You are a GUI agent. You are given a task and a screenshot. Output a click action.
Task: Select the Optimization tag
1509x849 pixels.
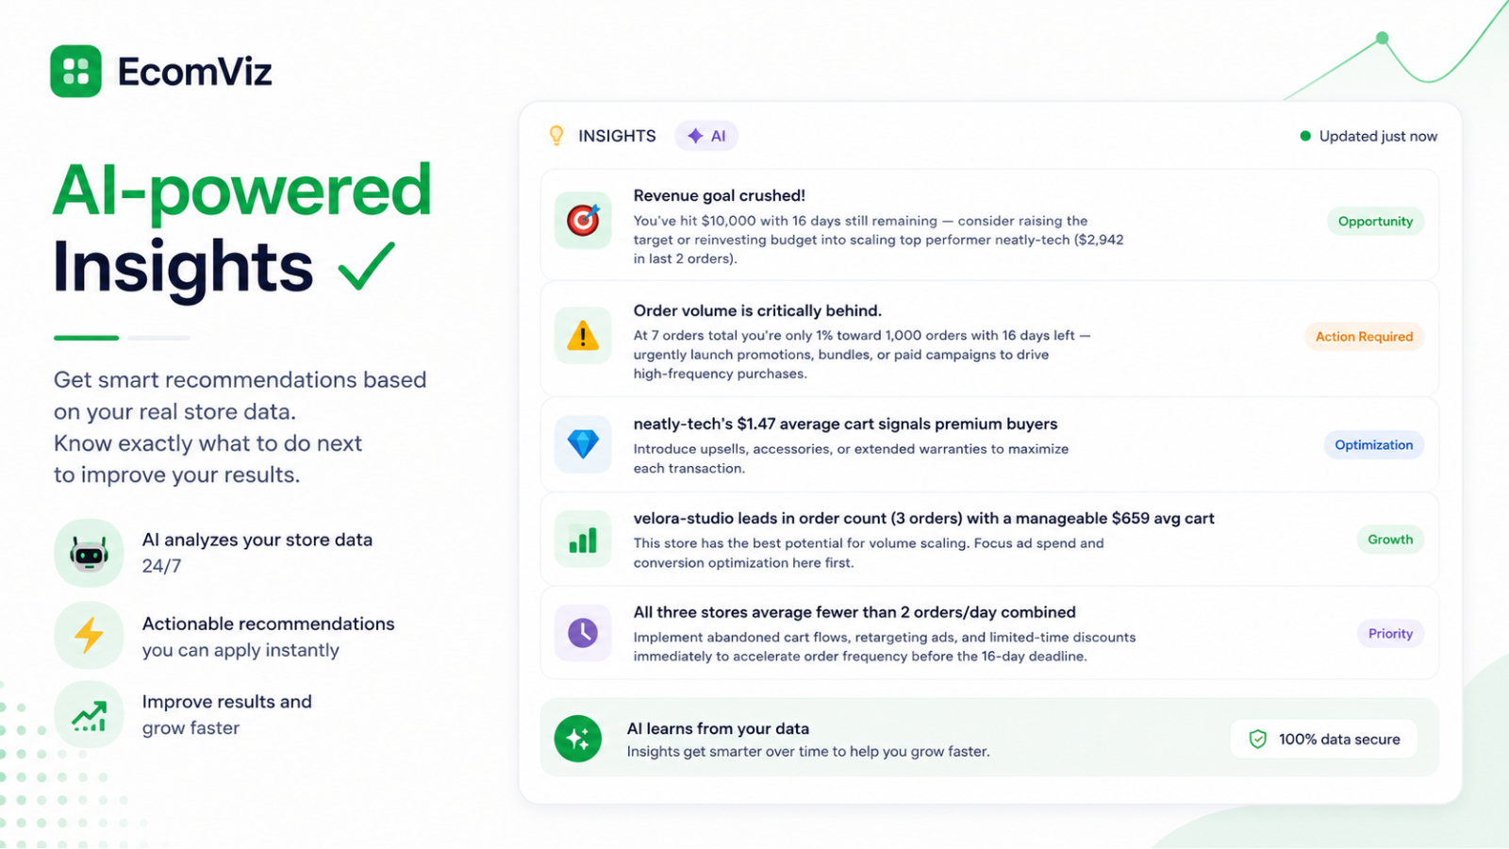(x=1373, y=445)
